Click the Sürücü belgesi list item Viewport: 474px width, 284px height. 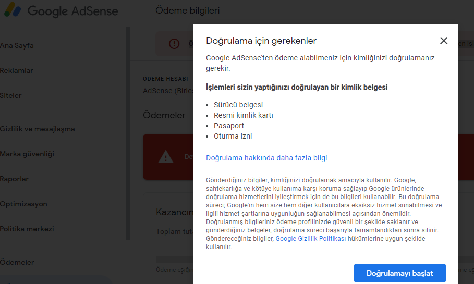tap(238, 105)
